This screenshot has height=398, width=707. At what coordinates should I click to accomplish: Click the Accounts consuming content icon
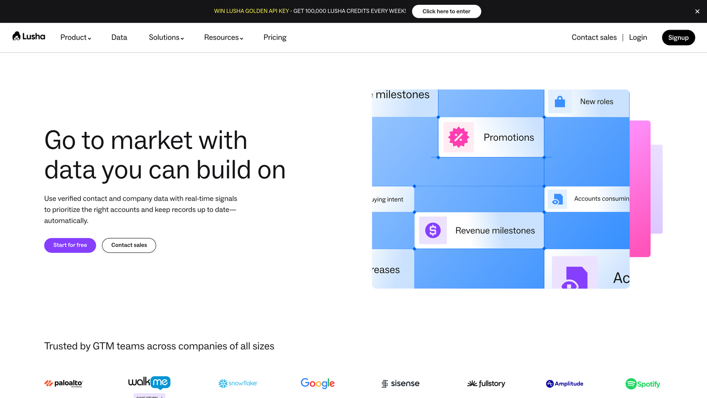[557, 199]
